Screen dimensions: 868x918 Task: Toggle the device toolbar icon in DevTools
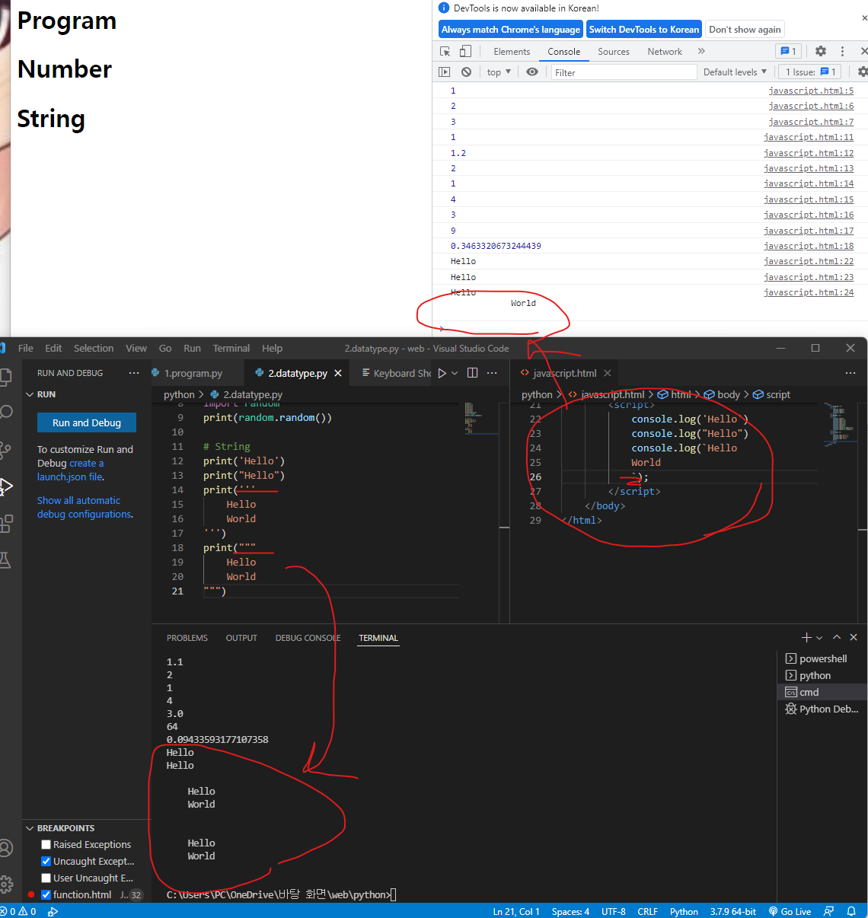pos(465,51)
